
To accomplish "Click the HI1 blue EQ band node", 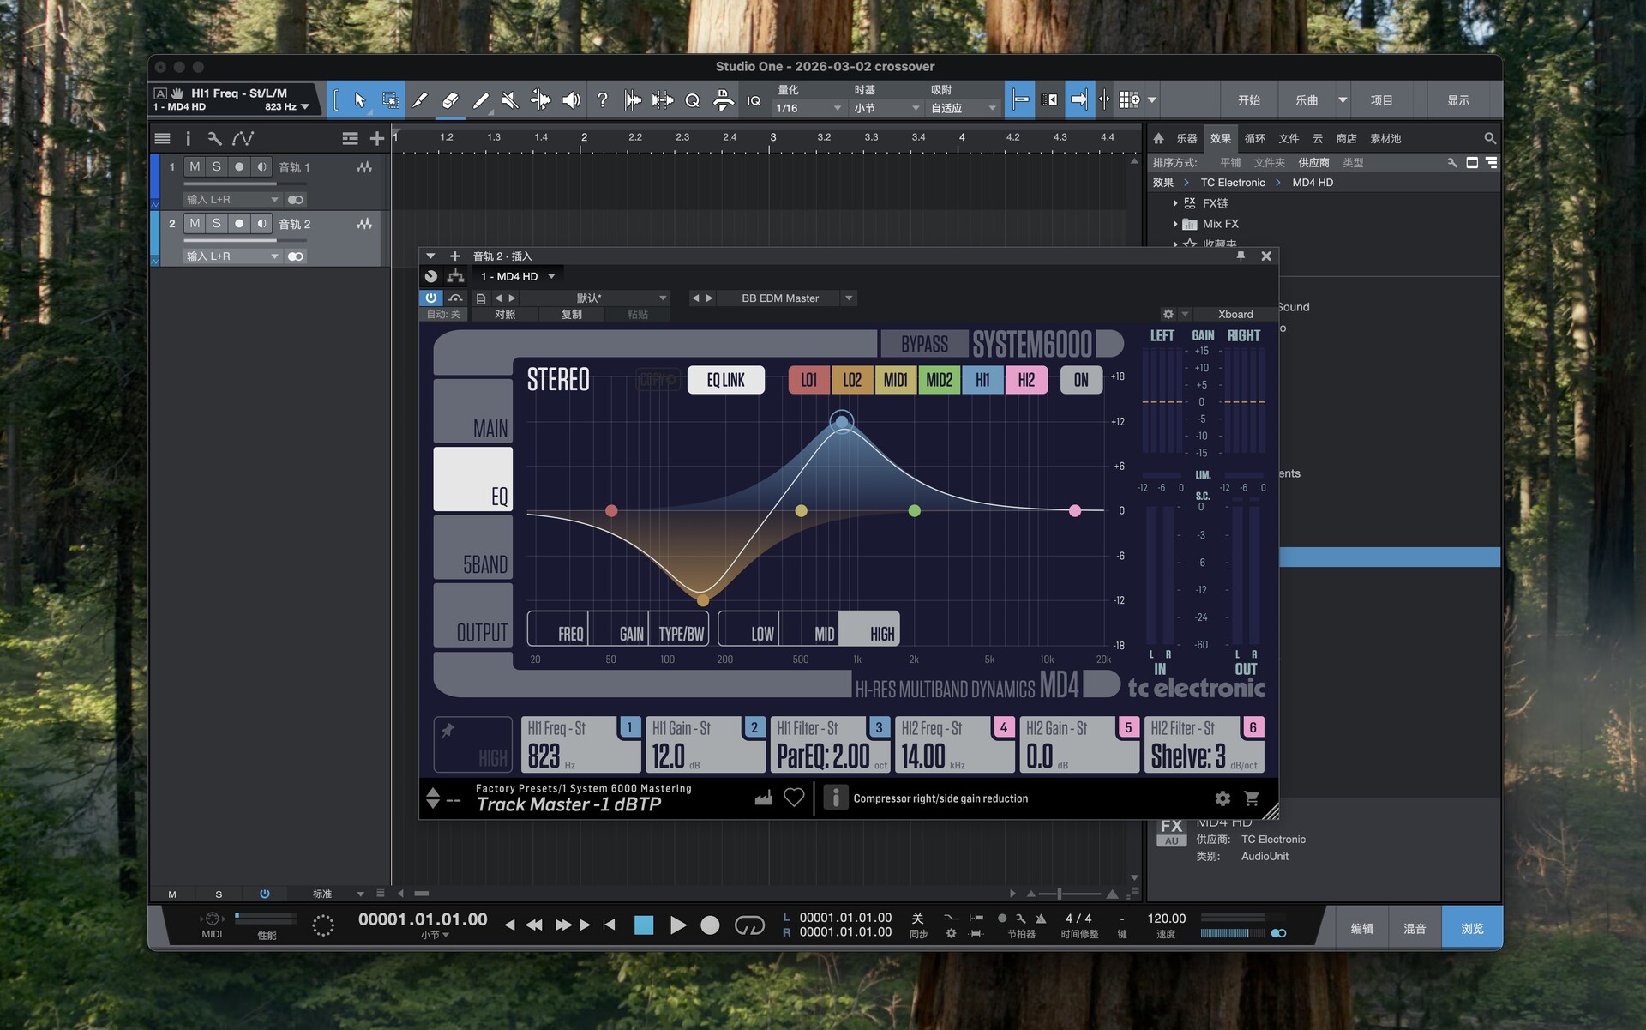I will (x=842, y=421).
